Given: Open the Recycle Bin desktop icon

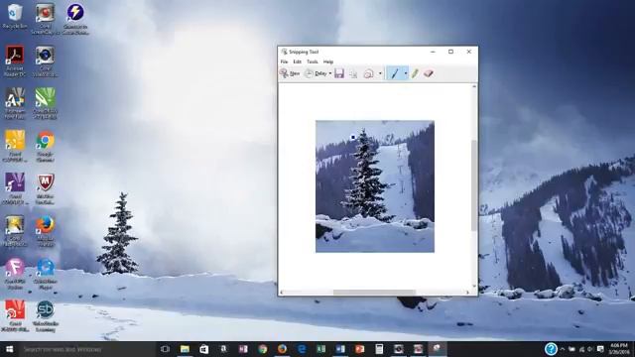Looking at the screenshot, I should click(15, 16).
